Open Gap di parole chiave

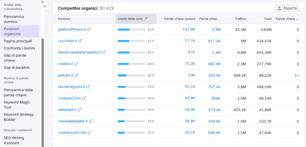tap(15, 58)
